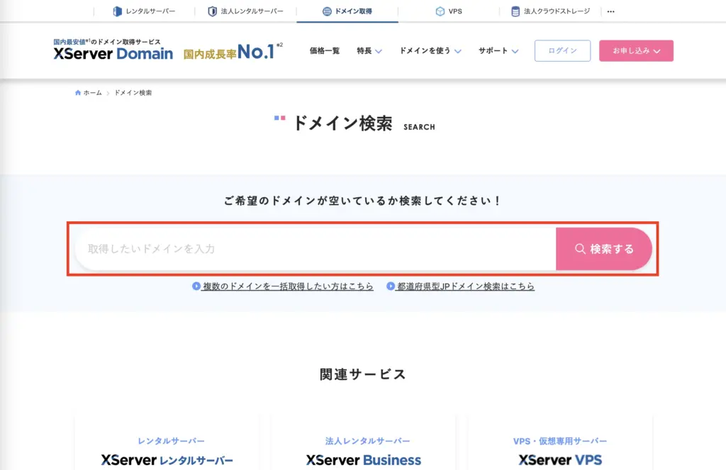The width and height of the screenshot is (726, 470).
Task: Click the ドメイン検索 SEARCH page title
Action: (x=354, y=123)
